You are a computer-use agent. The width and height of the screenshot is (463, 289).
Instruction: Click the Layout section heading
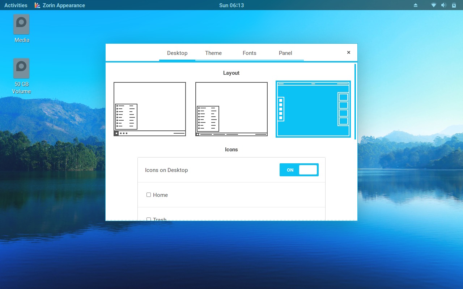coord(231,73)
